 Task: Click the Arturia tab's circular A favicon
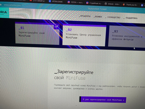coord(106,4)
